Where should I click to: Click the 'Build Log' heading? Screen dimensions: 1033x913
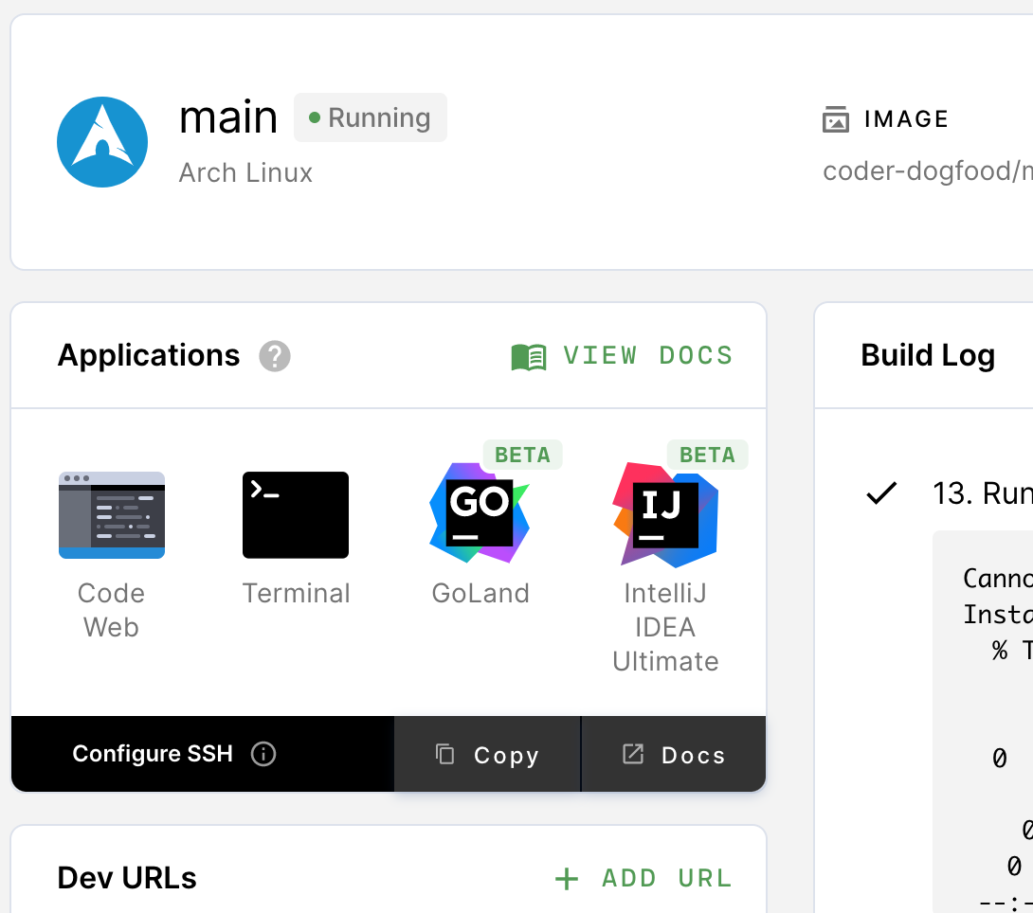tap(928, 355)
